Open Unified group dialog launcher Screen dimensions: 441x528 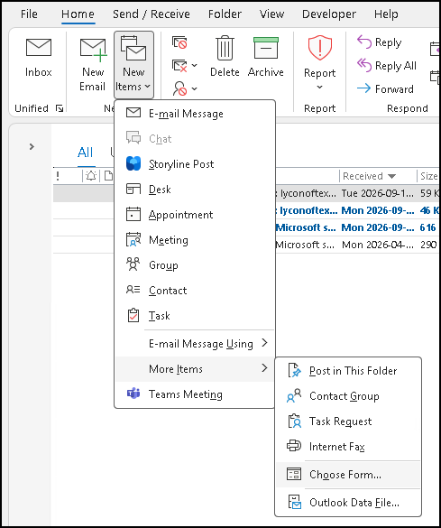pos(60,108)
